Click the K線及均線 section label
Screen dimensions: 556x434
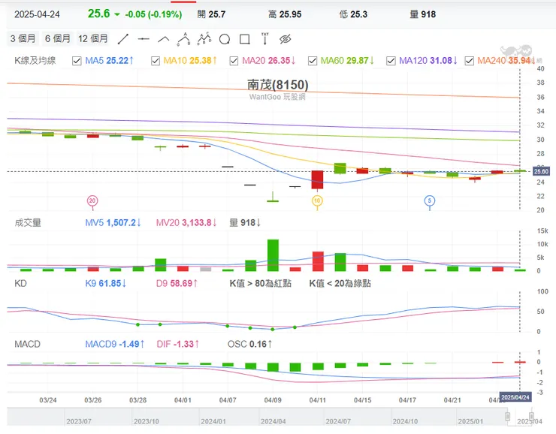click(x=35, y=61)
